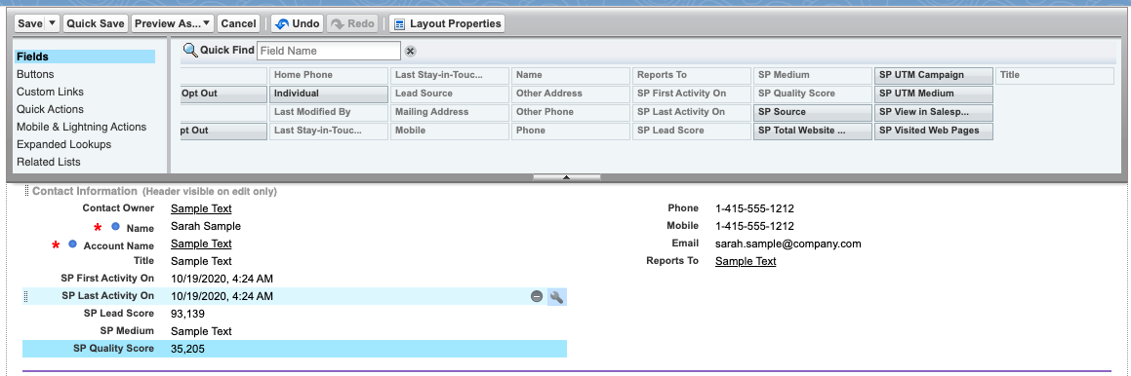This screenshot has height=376, width=1131.
Task: Select SP Medium row in the layout
Action: click(295, 331)
